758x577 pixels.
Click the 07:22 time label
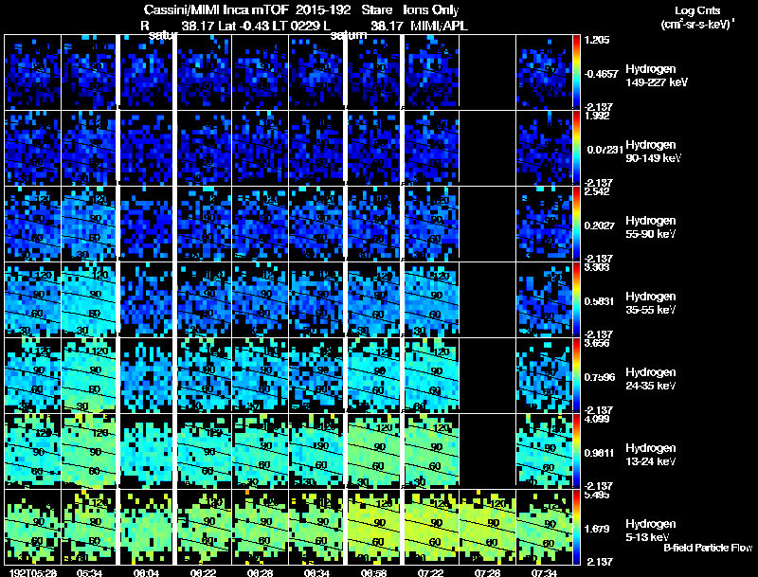(x=431, y=573)
